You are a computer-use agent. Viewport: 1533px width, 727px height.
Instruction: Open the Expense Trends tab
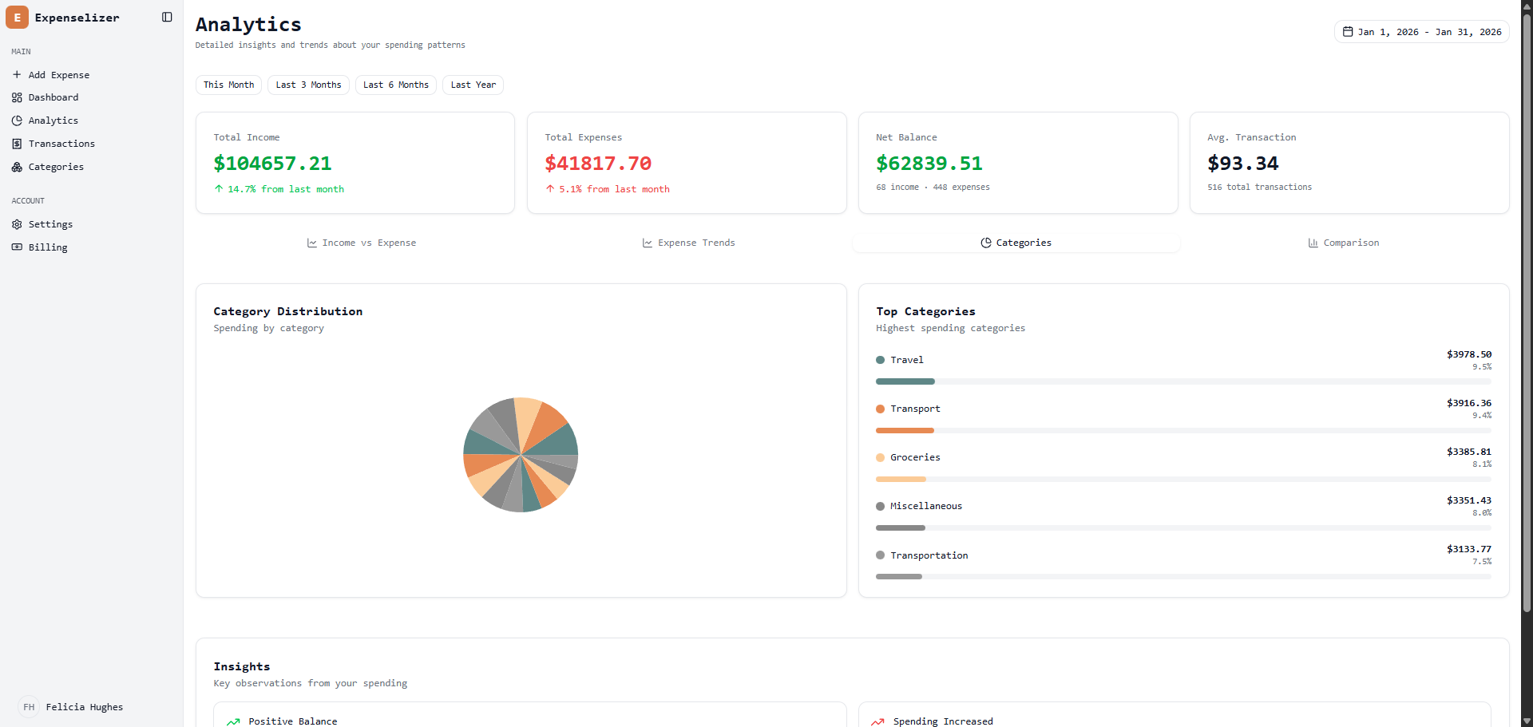(687, 243)
